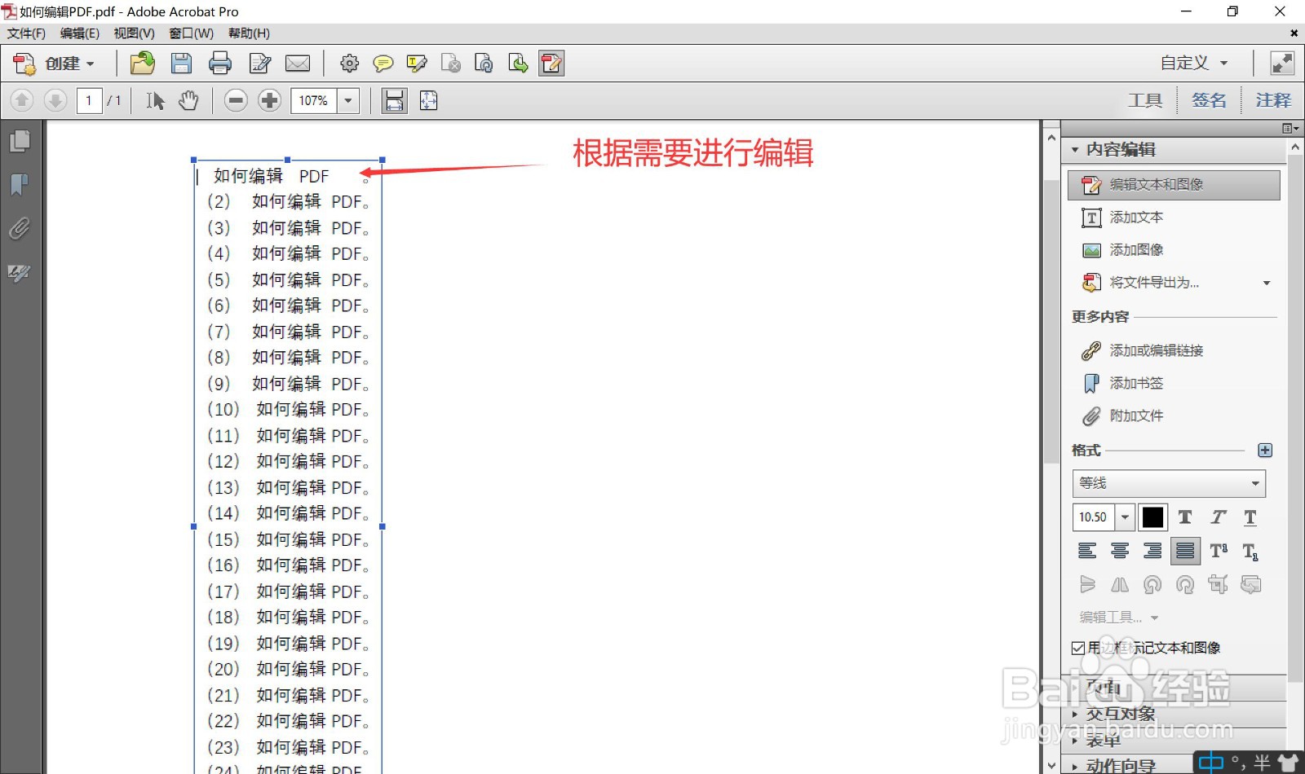Viewport: 1305px width, 774px height.
Task: Click the attachments paperclip icon
Action: click(x=19, y=229)
